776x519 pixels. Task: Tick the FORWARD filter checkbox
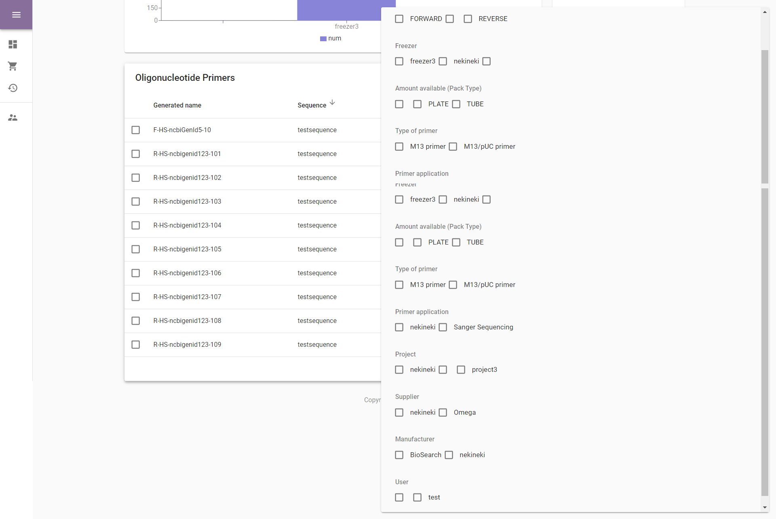point(399,19)
